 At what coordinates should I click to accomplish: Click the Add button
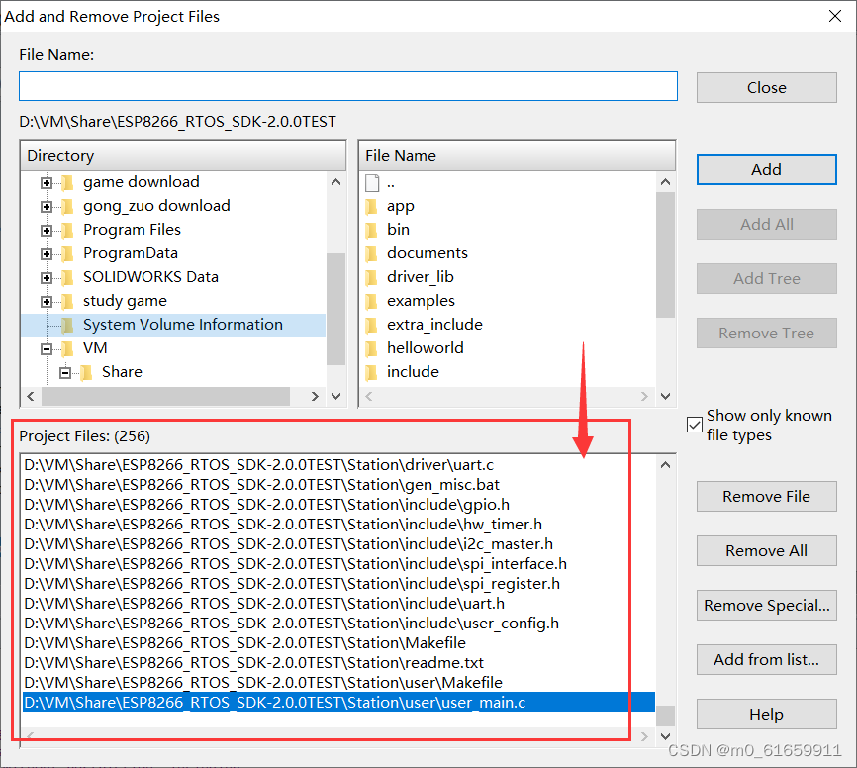[766, 169]
